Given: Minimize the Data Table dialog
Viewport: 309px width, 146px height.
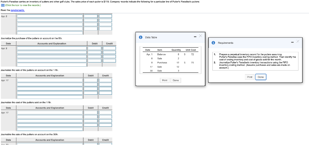Looking at the screenshot, I should 195,36.
